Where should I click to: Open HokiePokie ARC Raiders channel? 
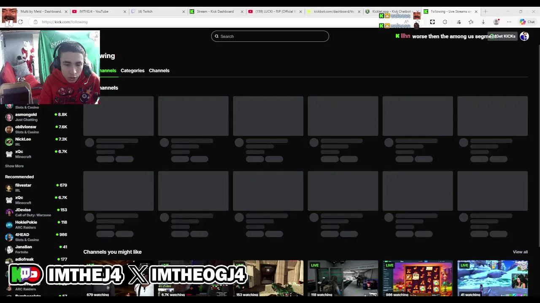click(36, 225)
